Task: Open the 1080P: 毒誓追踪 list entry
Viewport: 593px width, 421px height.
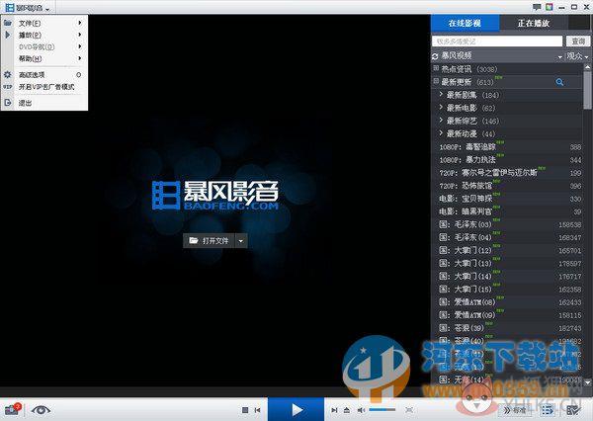Action: 507,147
